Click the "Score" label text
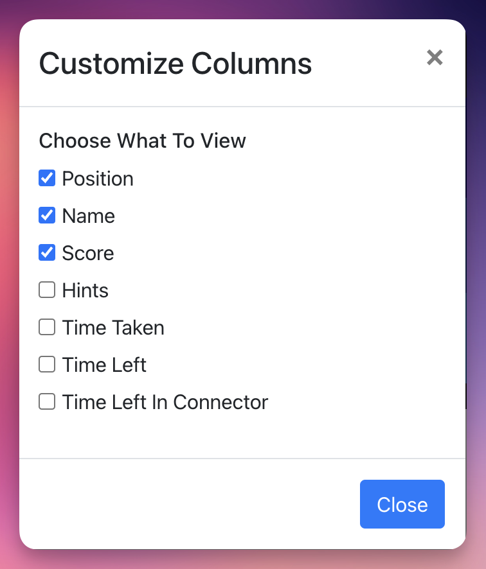The width and height of the screenshot is (486, 569). click(88, 253)
